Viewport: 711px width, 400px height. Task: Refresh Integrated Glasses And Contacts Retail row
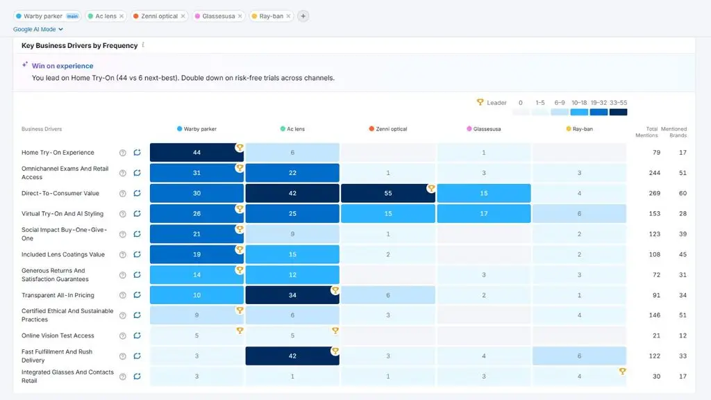point(137,376)
